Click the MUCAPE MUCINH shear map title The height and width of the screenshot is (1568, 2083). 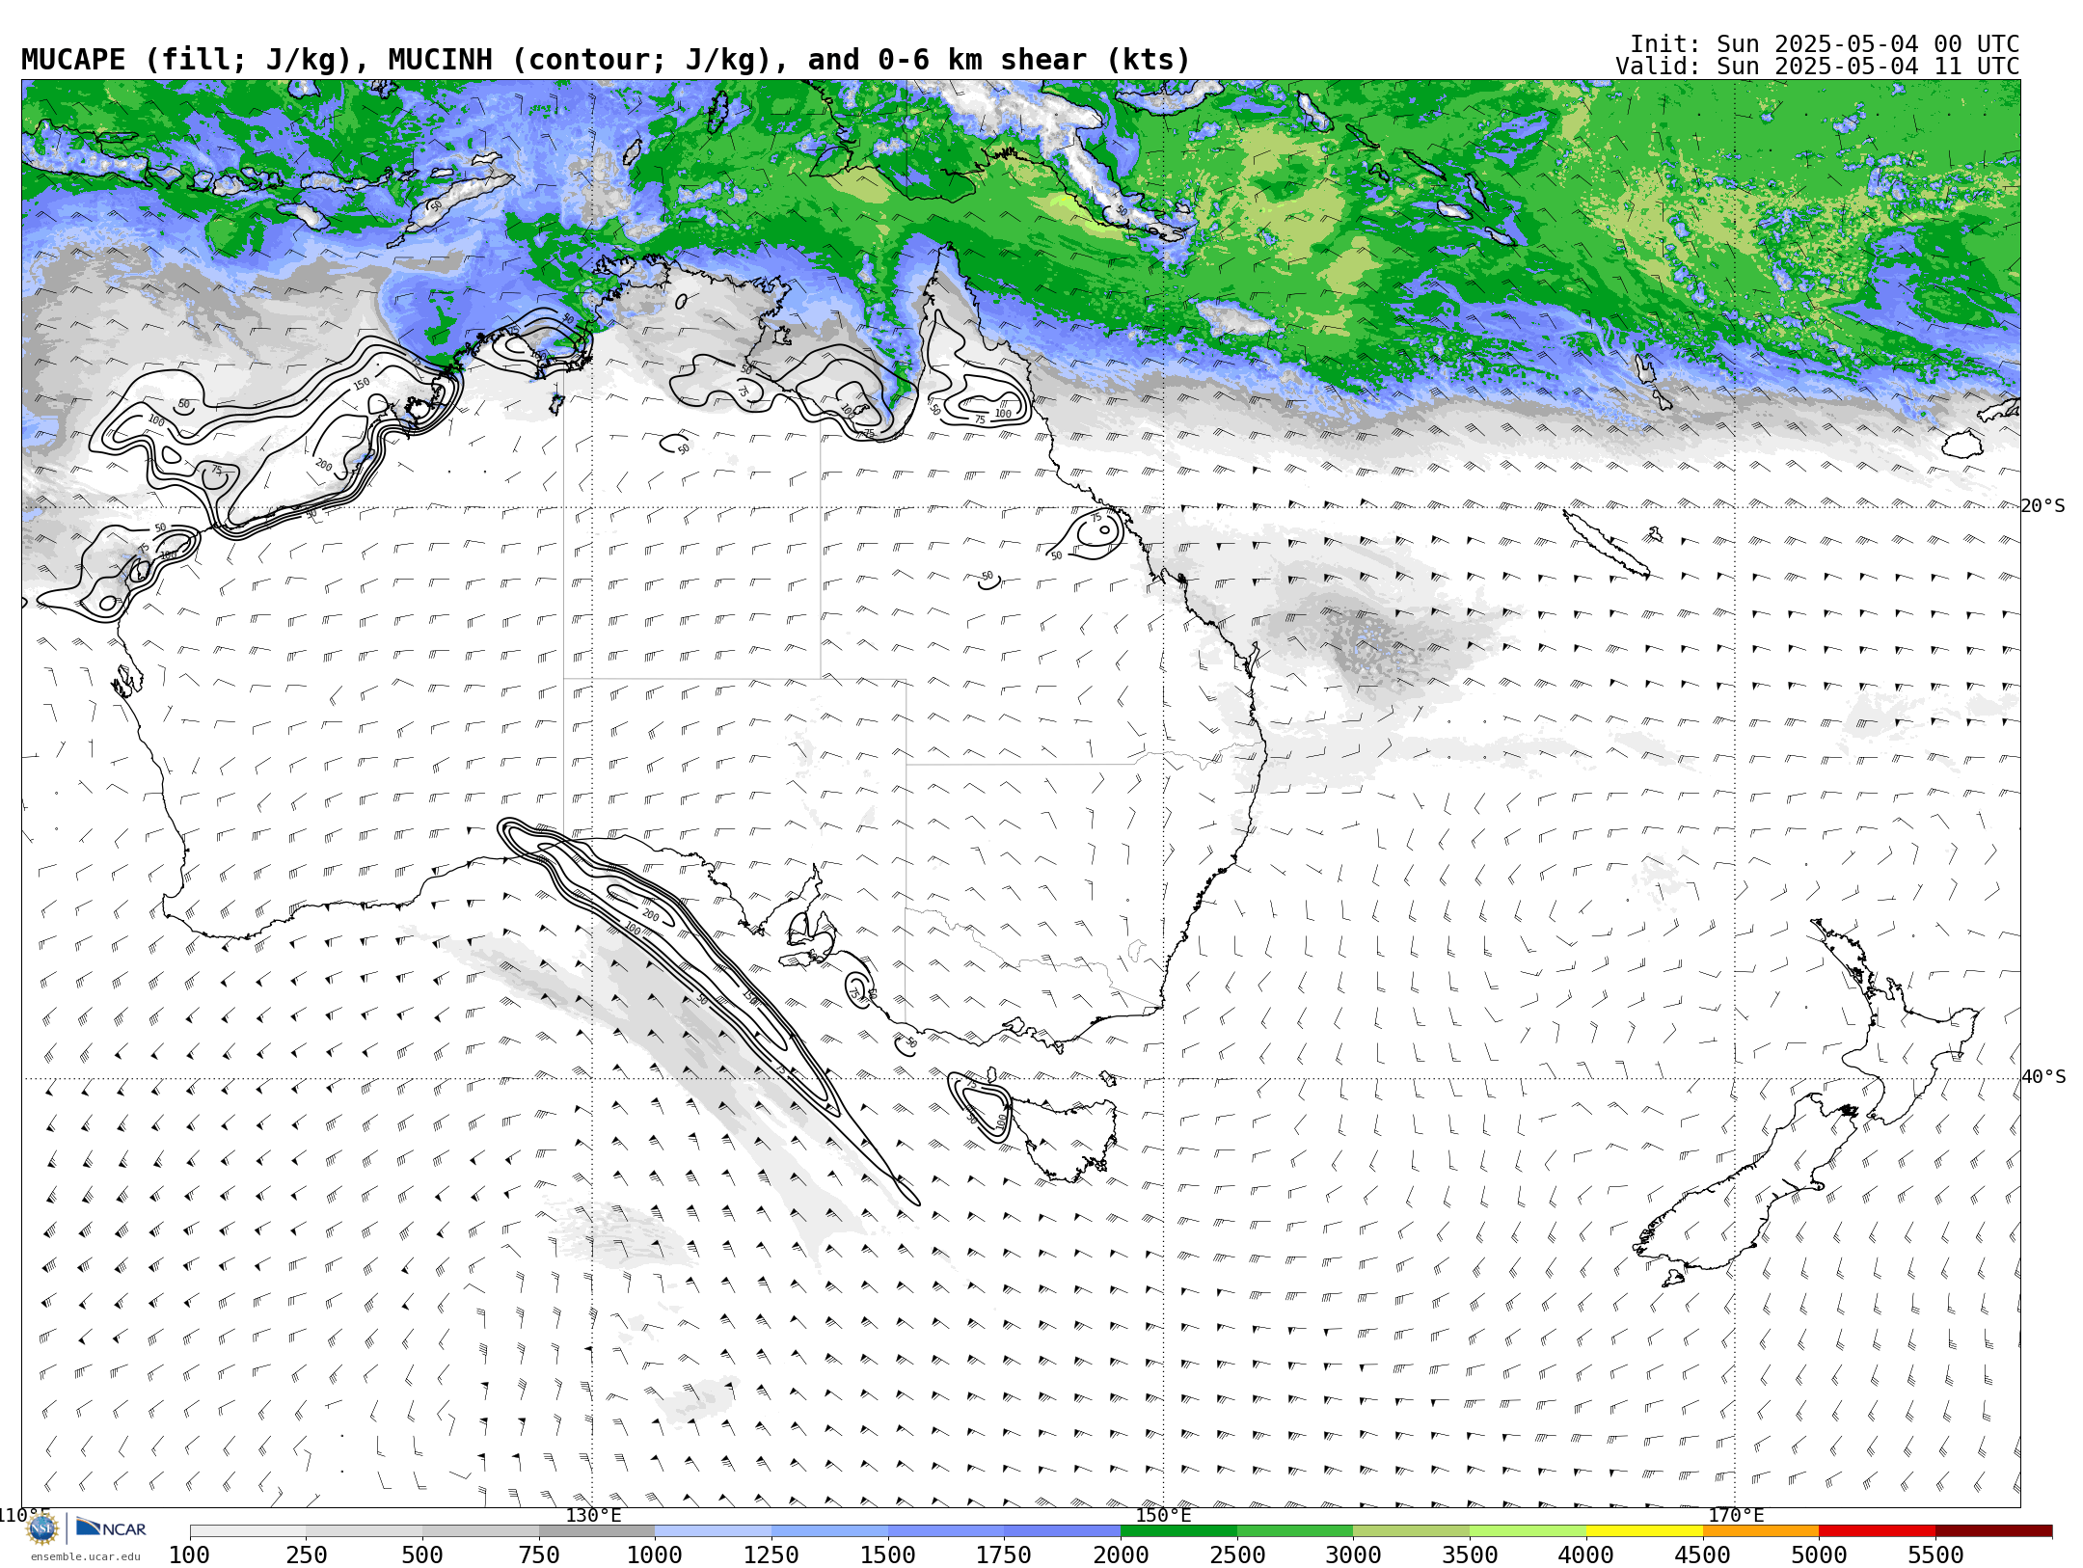pos(606,60)
